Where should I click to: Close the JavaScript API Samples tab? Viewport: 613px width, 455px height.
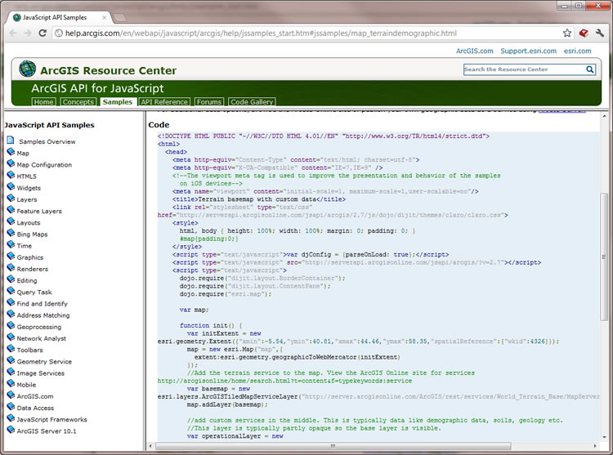(105, 18)
